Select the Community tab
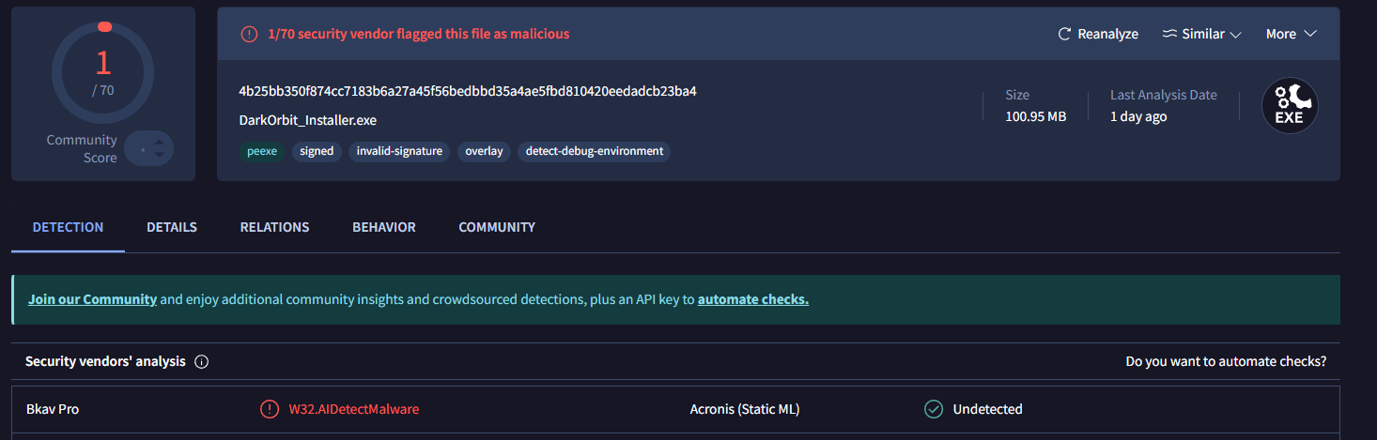Viewport: 1377px width, 440px height. pos(497,227)
